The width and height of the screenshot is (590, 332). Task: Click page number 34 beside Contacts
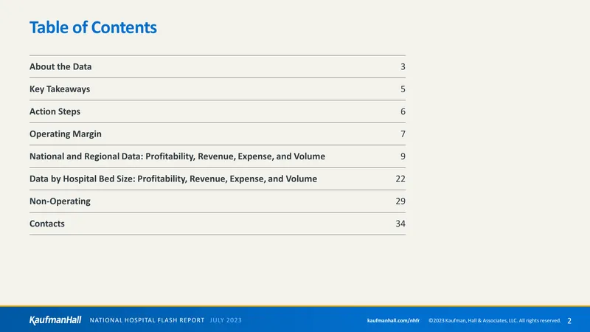(400, 224)
